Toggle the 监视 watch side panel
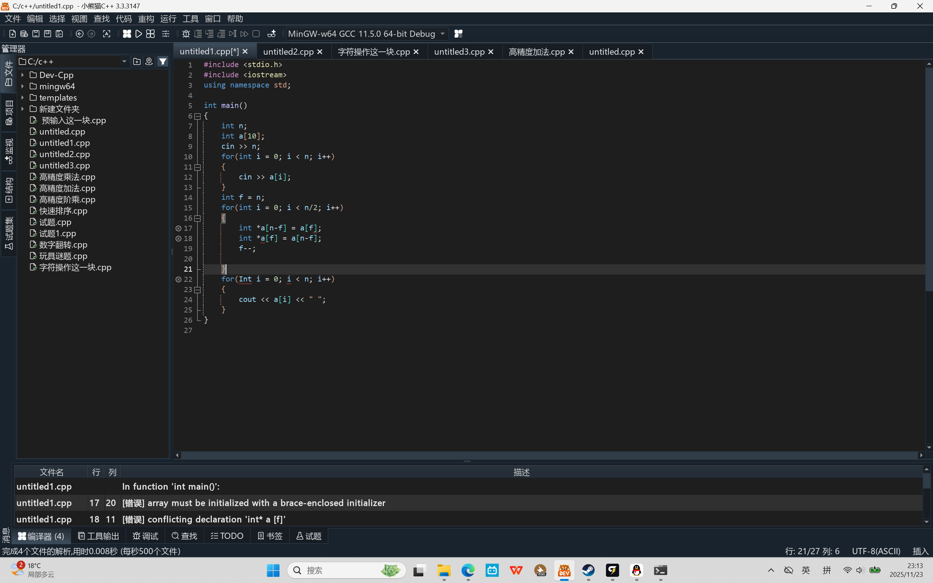The height and width of the screenshot is (583, 933). click(8, 151)
